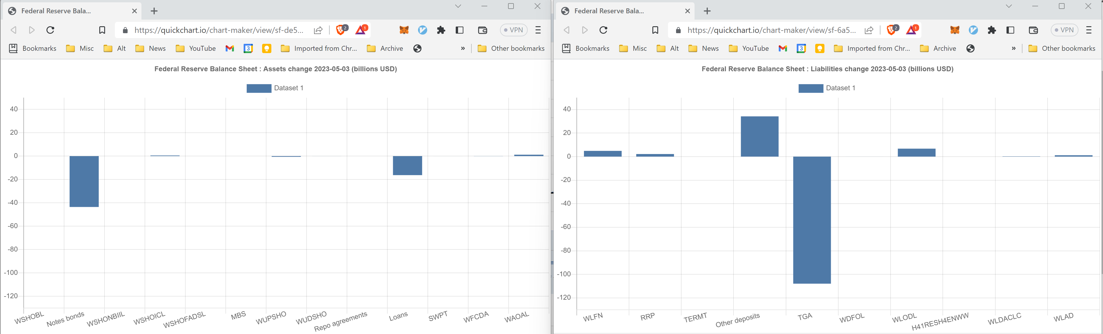1103x334 pixels.
Task: Open the YouTube bookmarks folder
Action: (x=196, y=48)
